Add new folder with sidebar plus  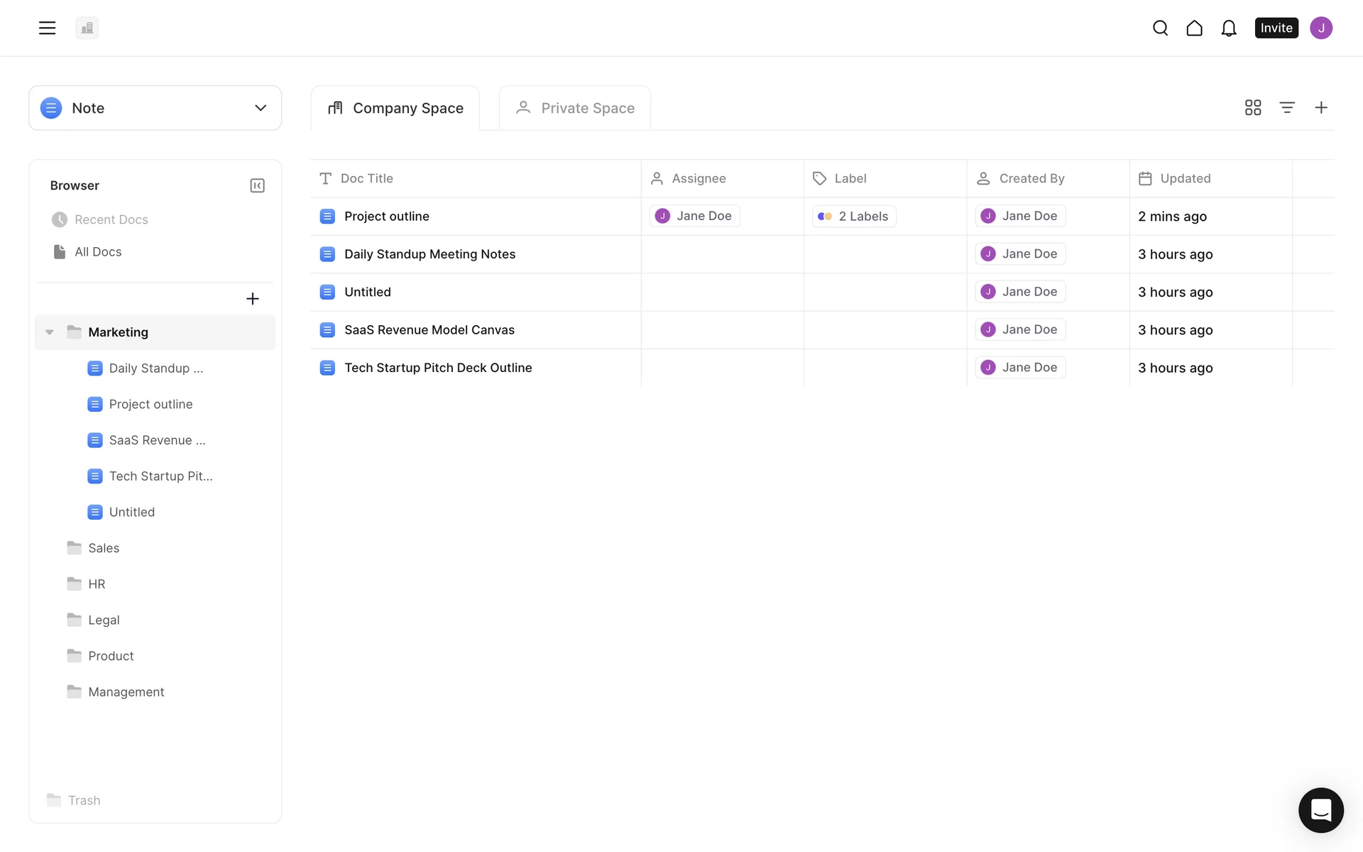[252, 299]
